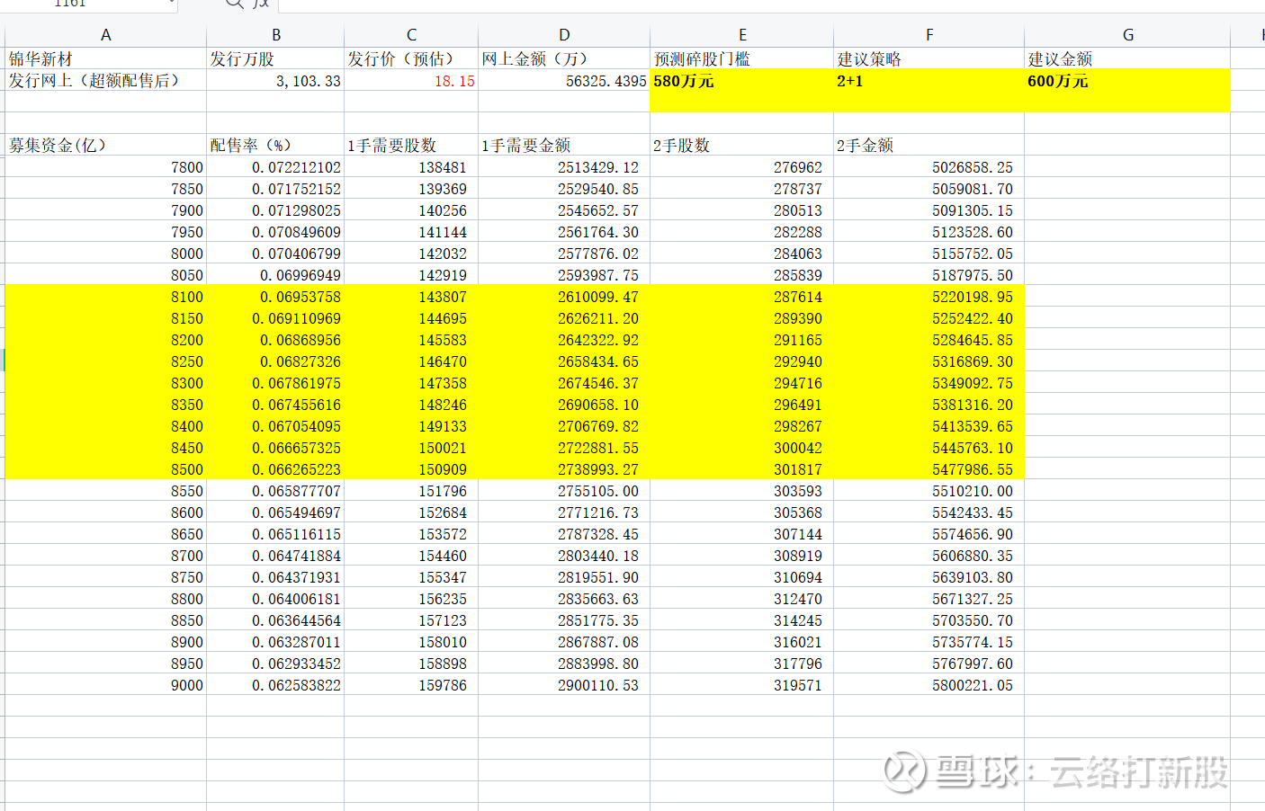
Task: Select the highlighted 287614 cell
Action: 742,296
